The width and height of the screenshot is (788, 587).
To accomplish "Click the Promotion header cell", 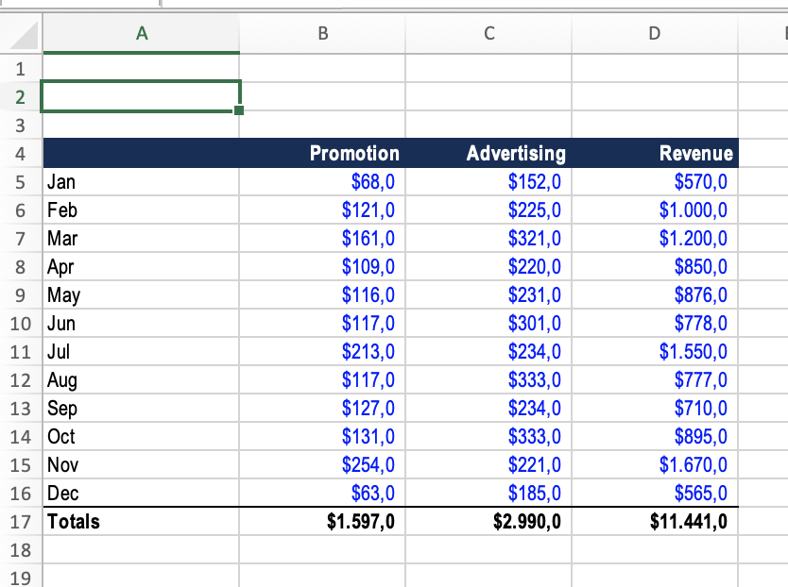I will click(322, 153).
